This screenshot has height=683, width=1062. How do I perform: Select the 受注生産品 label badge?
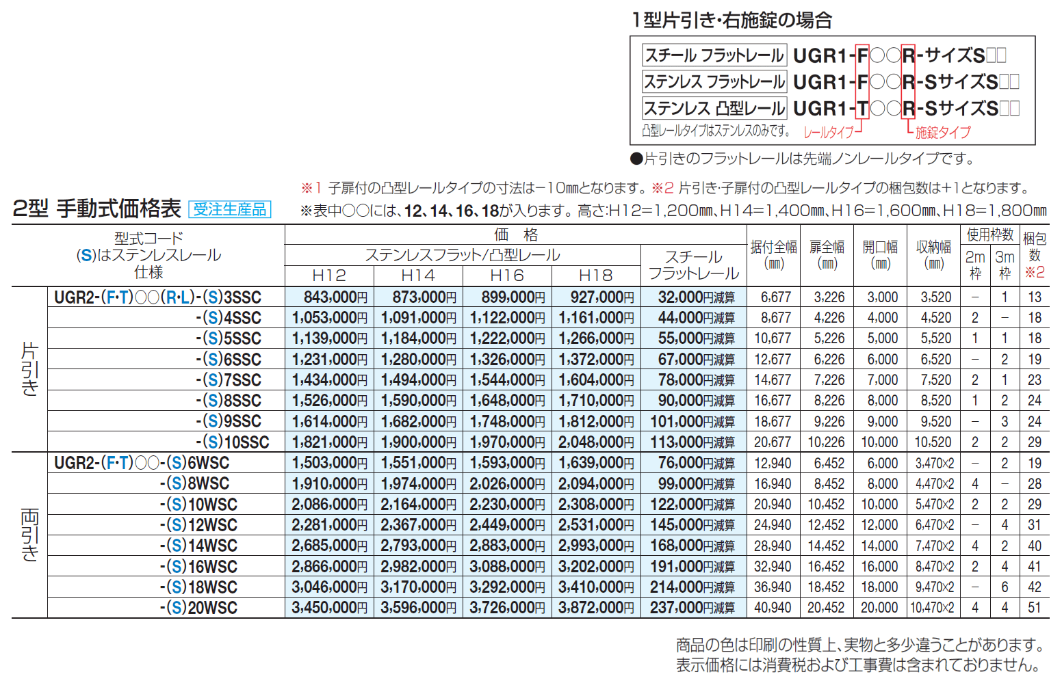(x=229, y=209)
